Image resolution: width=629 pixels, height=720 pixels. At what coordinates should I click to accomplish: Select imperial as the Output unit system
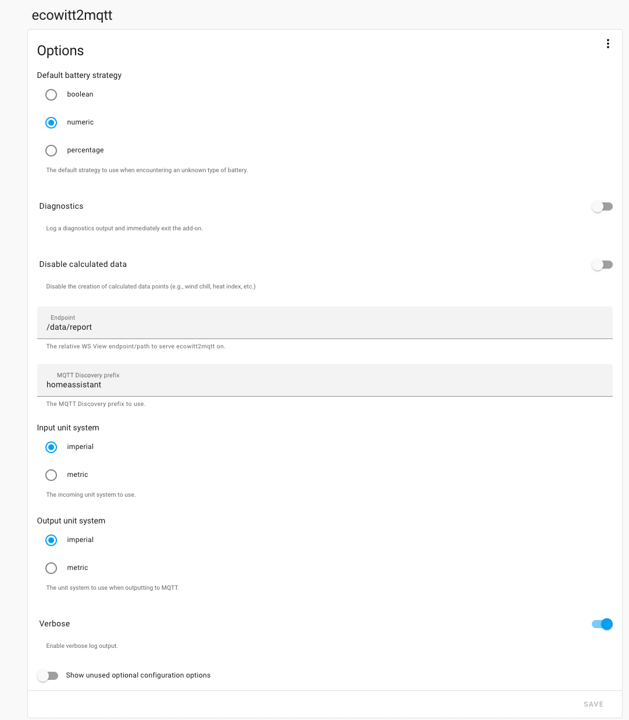pyautogui.click(x=51, y=540)
